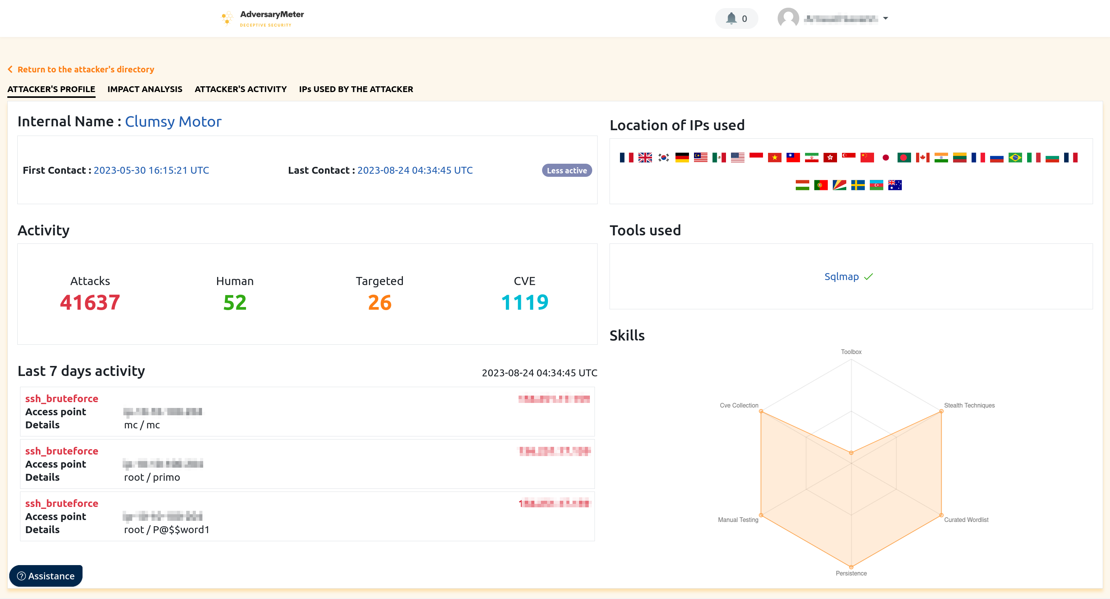Click the Human count 52
Screen dimensions: 1110x599
point(235,302)
